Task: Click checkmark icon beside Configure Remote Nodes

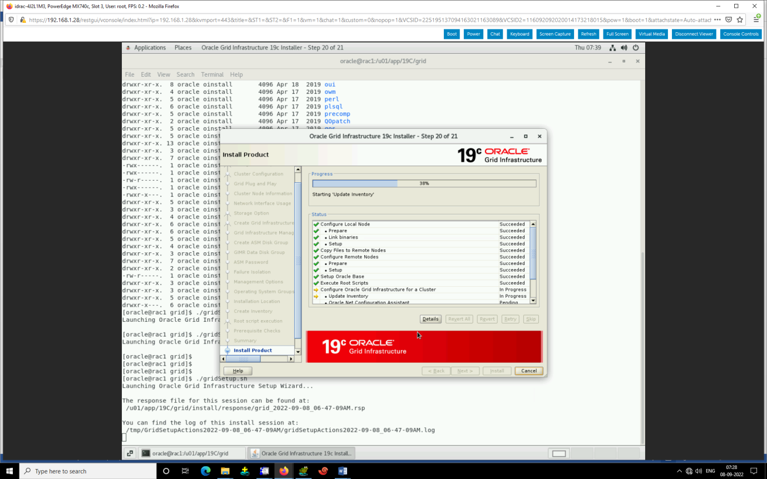Action: click(316, 257)
